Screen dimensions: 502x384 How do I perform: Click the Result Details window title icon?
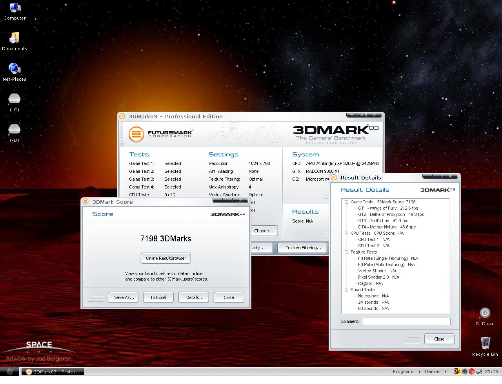(334, 178)
